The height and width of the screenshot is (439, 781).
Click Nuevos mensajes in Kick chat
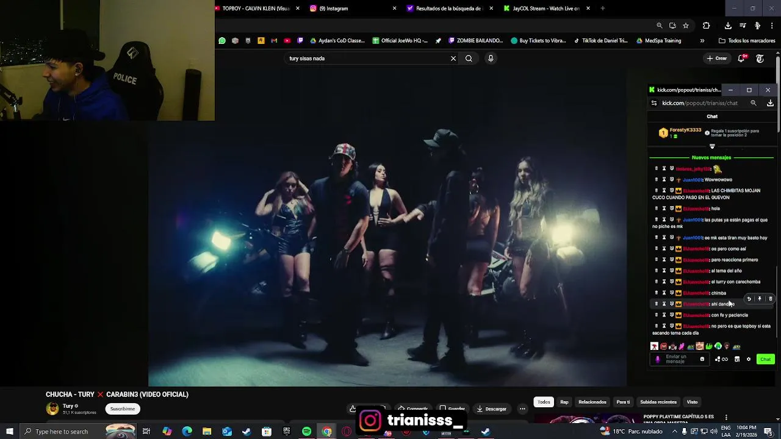[711, 157]
